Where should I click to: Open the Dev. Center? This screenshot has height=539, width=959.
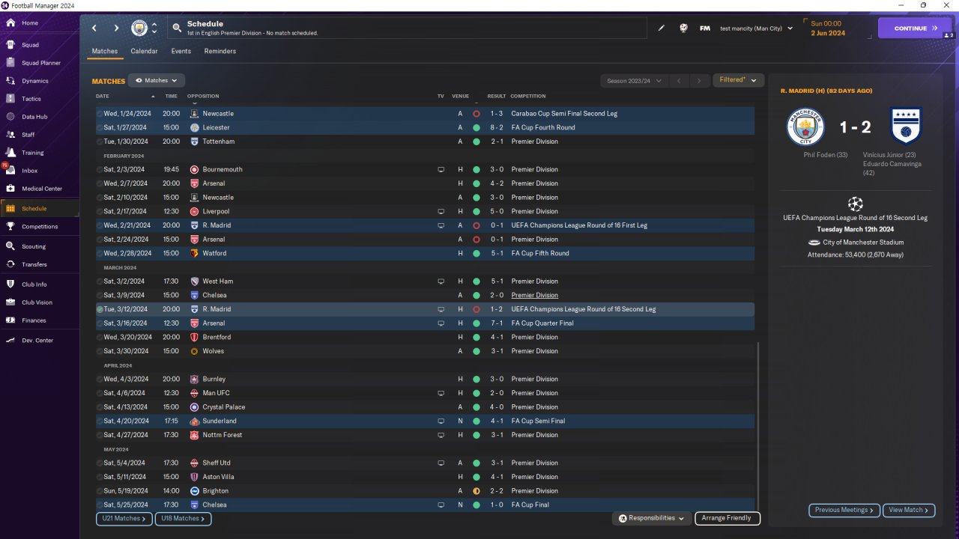37,341
